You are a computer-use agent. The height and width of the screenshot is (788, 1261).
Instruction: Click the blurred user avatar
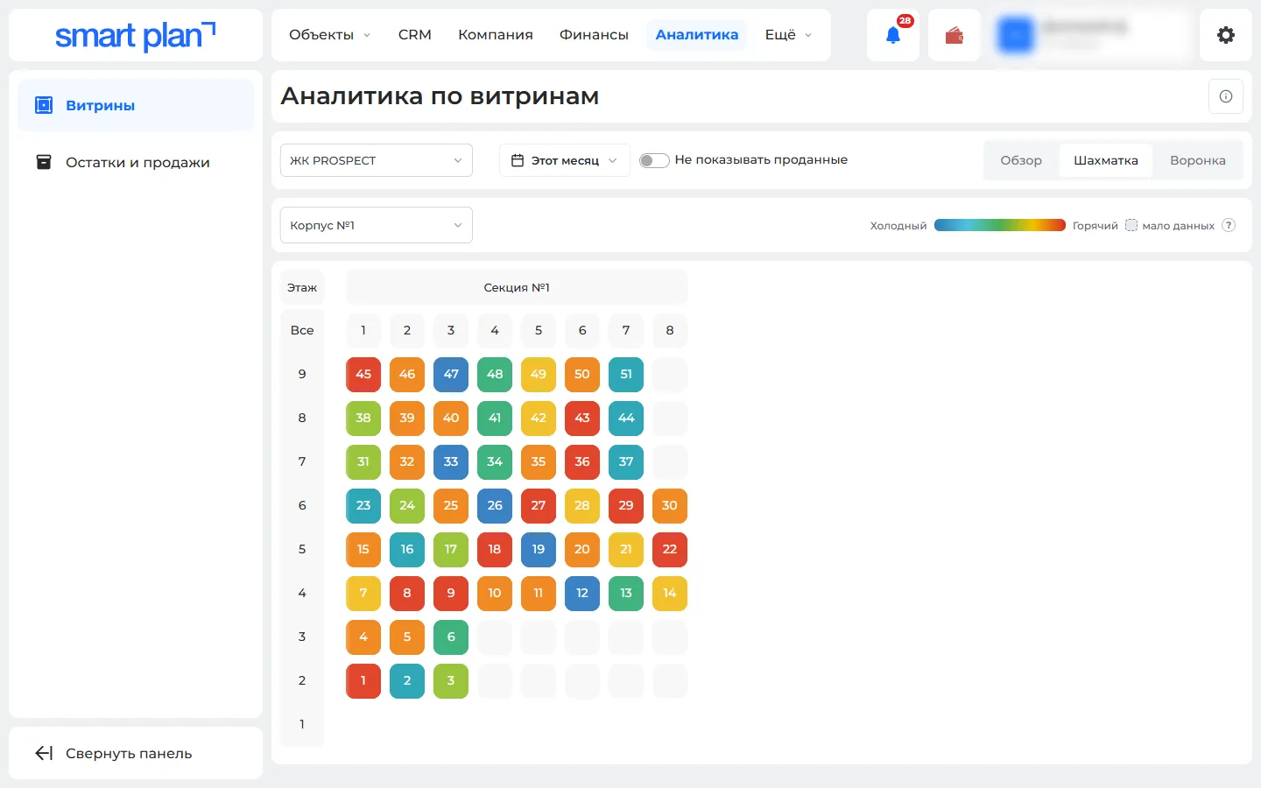pyautogui.click(x=1016, y=35)
